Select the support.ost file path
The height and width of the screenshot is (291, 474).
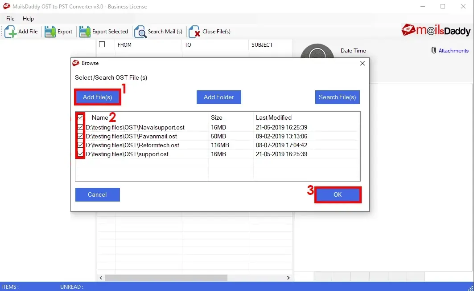127,154
